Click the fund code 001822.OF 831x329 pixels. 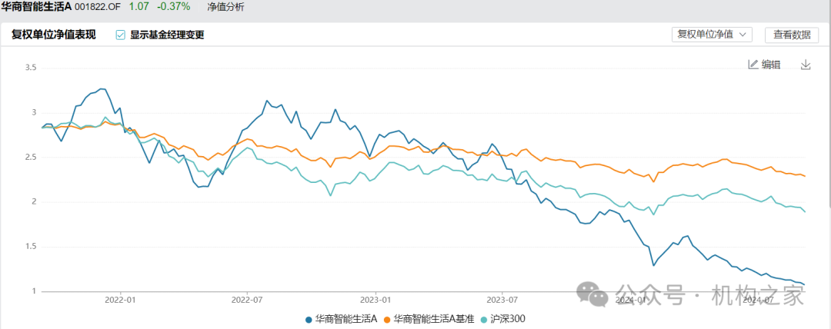click(98, 6)
